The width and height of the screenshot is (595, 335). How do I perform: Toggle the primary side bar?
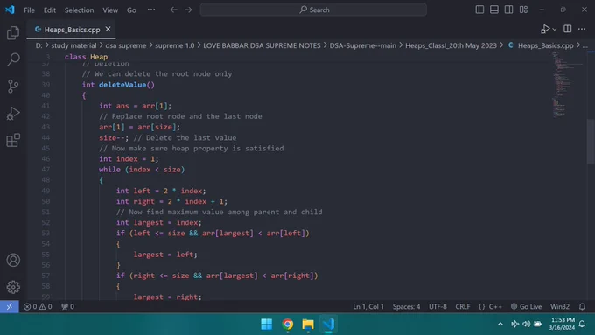(x=479, y=10)
